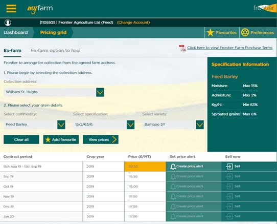This screenshot has height=224, width=277.
Task: Click the Change Account link
Action: tap(133, 23)
